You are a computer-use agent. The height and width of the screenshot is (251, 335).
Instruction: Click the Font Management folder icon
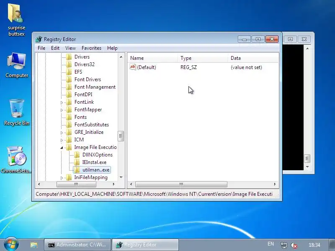click(69, 87)
